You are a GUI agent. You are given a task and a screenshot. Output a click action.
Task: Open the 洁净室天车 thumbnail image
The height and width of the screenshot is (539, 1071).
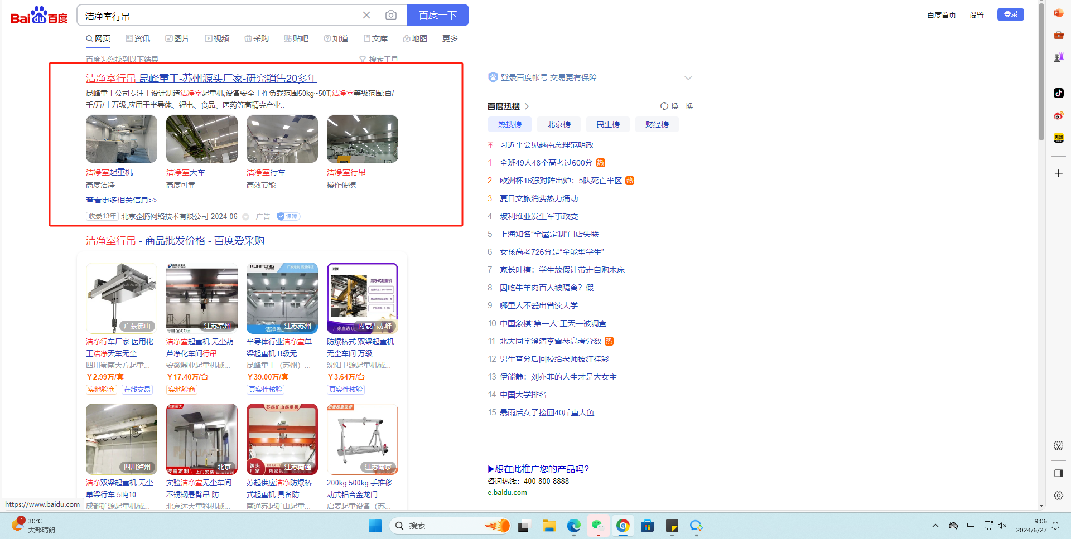tap(202, 139)
